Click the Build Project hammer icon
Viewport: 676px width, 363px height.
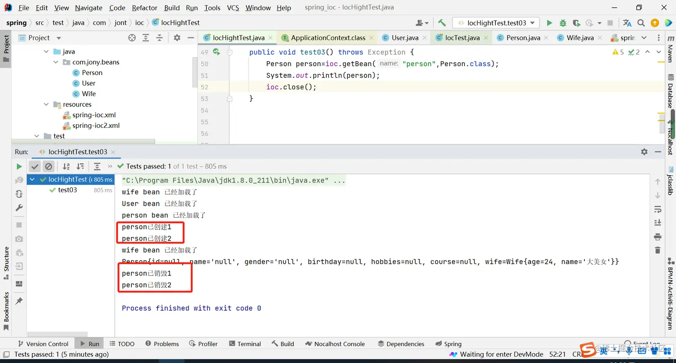tap(442, 23)
